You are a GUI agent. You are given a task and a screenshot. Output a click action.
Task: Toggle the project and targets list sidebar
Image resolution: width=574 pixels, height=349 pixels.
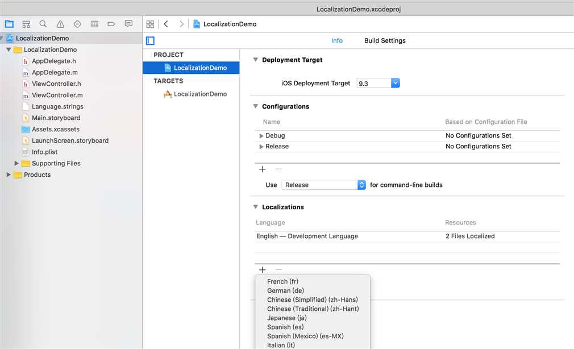click(150, 41)
